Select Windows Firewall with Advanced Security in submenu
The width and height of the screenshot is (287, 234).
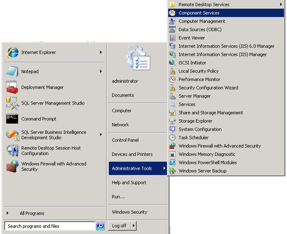(x=226, y=146)
